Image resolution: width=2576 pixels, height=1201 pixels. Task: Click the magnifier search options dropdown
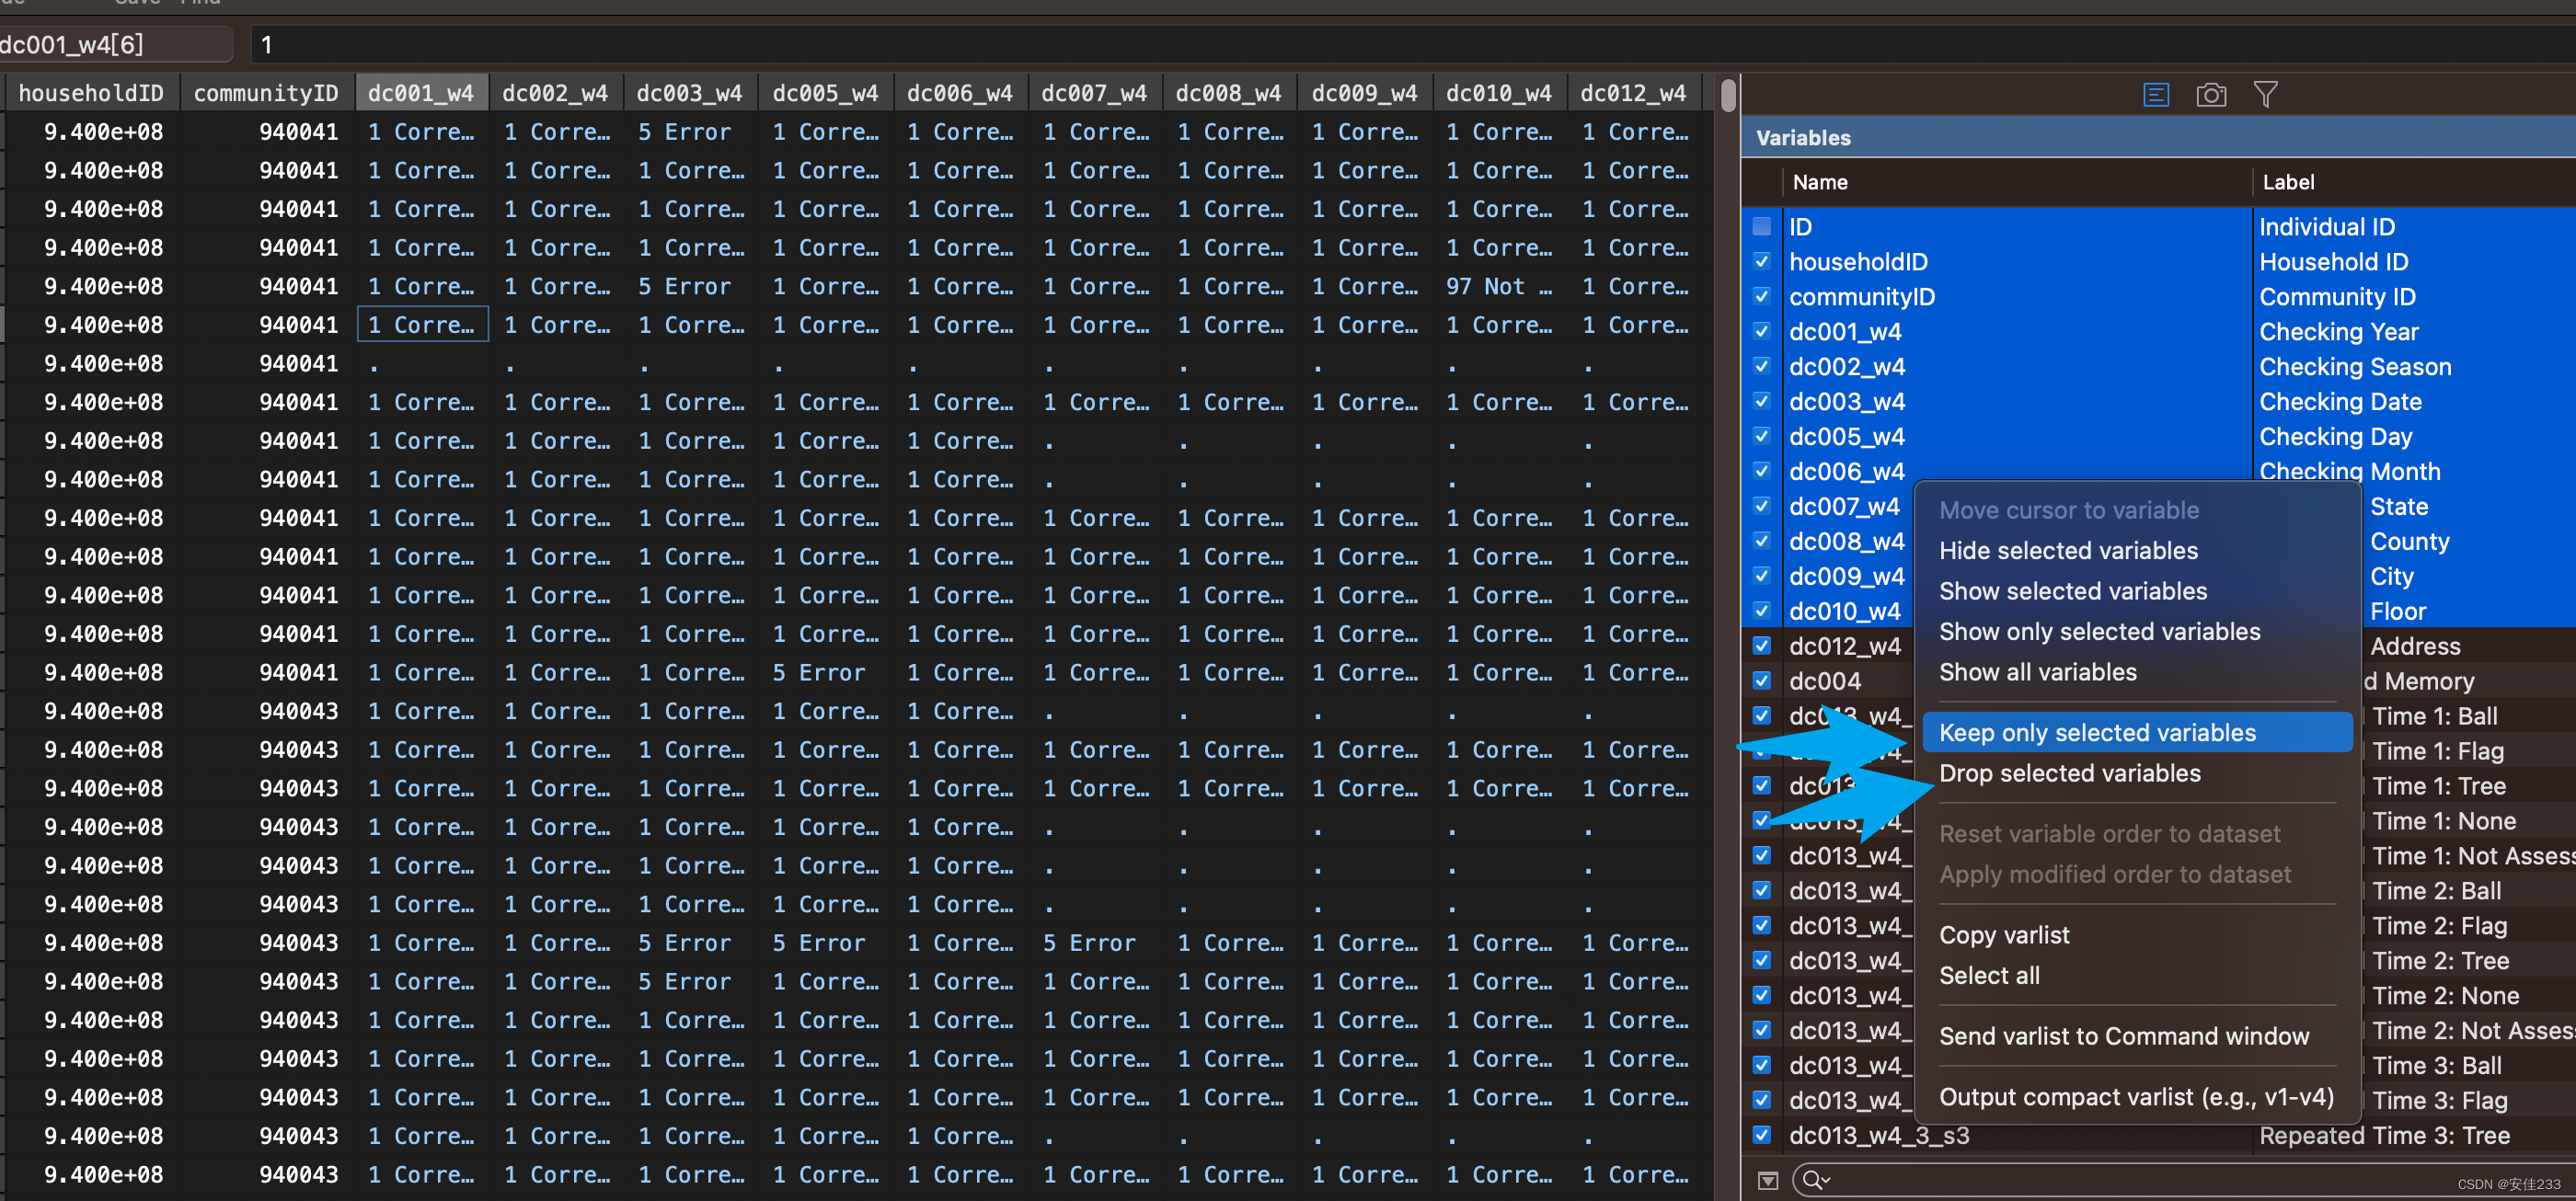click(x=1814, y=1180)
